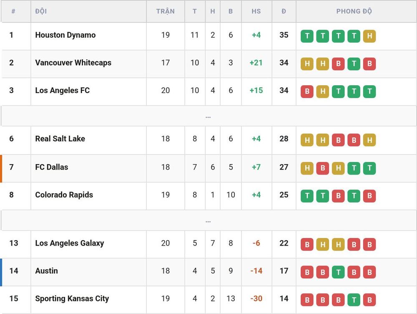Open Houston Dynamo team link
Viewport: 417px width, 314px height.
point(65,35)
